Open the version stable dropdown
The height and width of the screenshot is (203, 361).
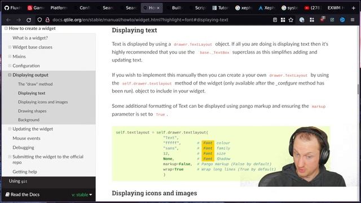(x=82, y=195)
